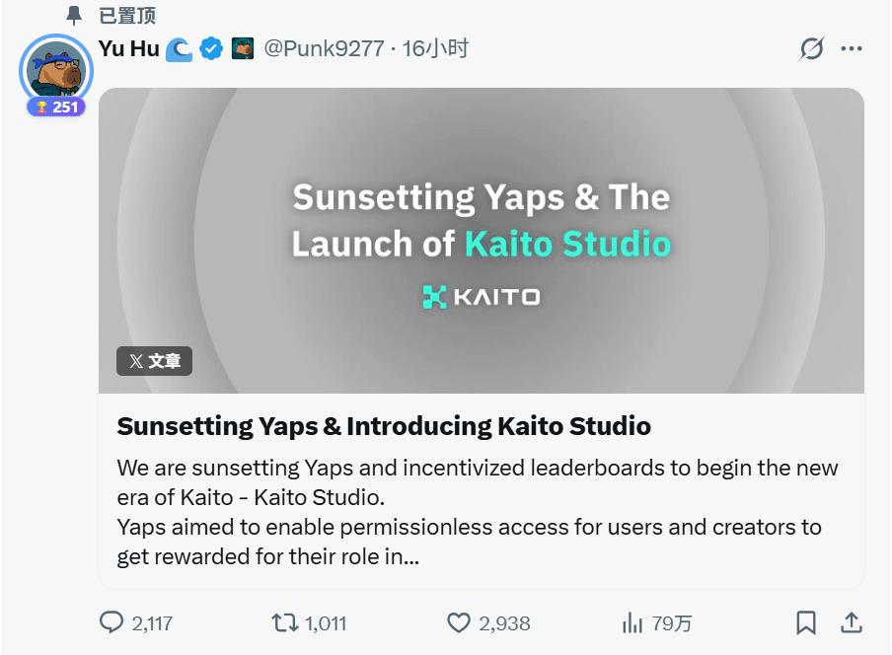Click the 251 trophy rank badge
The height and width of the screenshot is (655, 892).
[x=56, y=107]
